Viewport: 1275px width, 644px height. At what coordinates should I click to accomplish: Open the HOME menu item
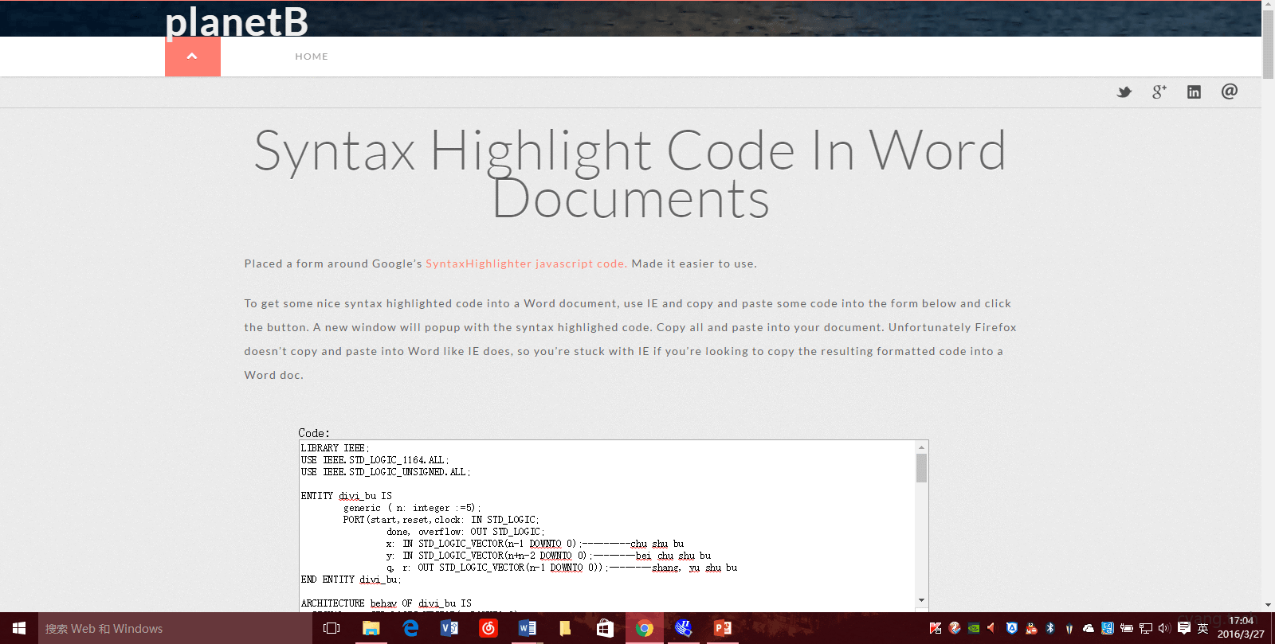coord(312,57)
